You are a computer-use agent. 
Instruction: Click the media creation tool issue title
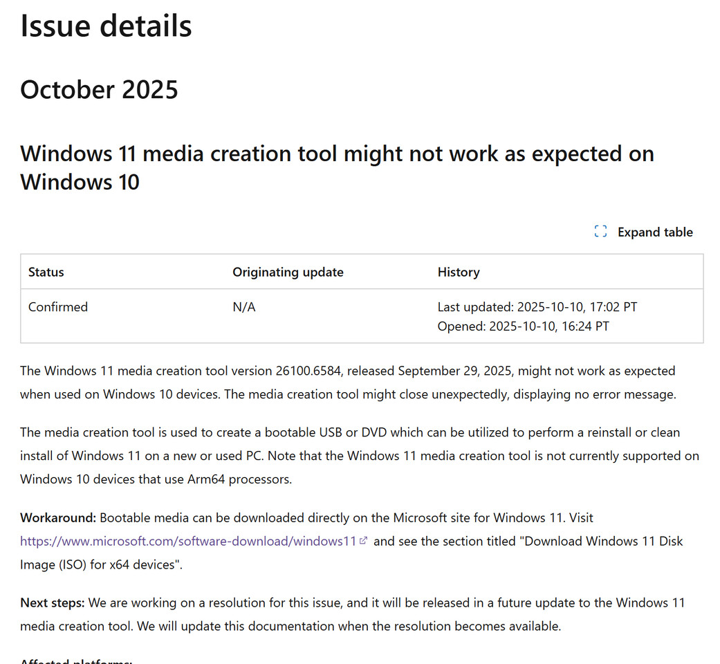point(337,167)
